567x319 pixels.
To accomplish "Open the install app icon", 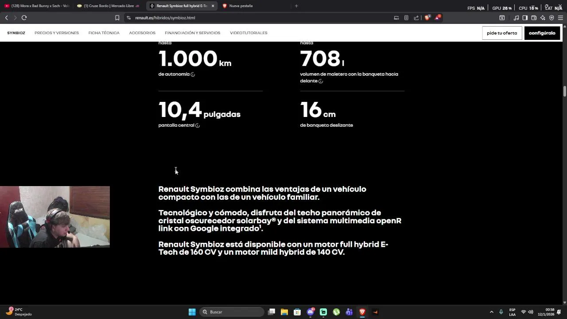I will [x=396, y=18].
